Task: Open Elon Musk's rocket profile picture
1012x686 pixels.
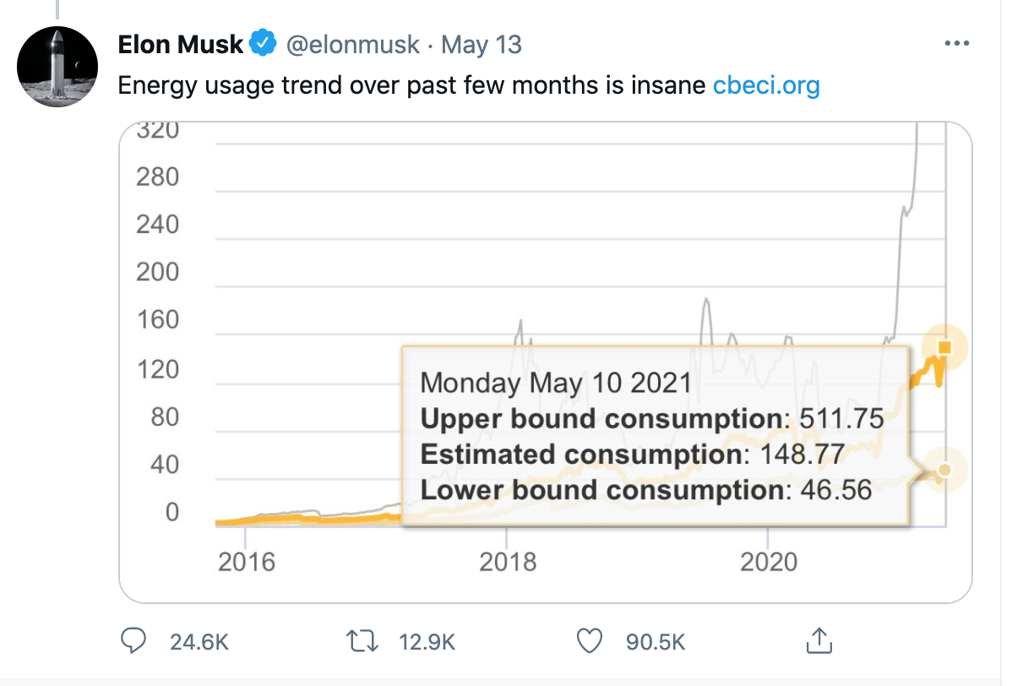Action: pos(57,67)
